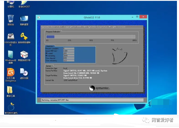This screenshot has height=128, width=179.
Task: Maximize the Ghost32 11.0 window
Action: [x=137, y=17]
